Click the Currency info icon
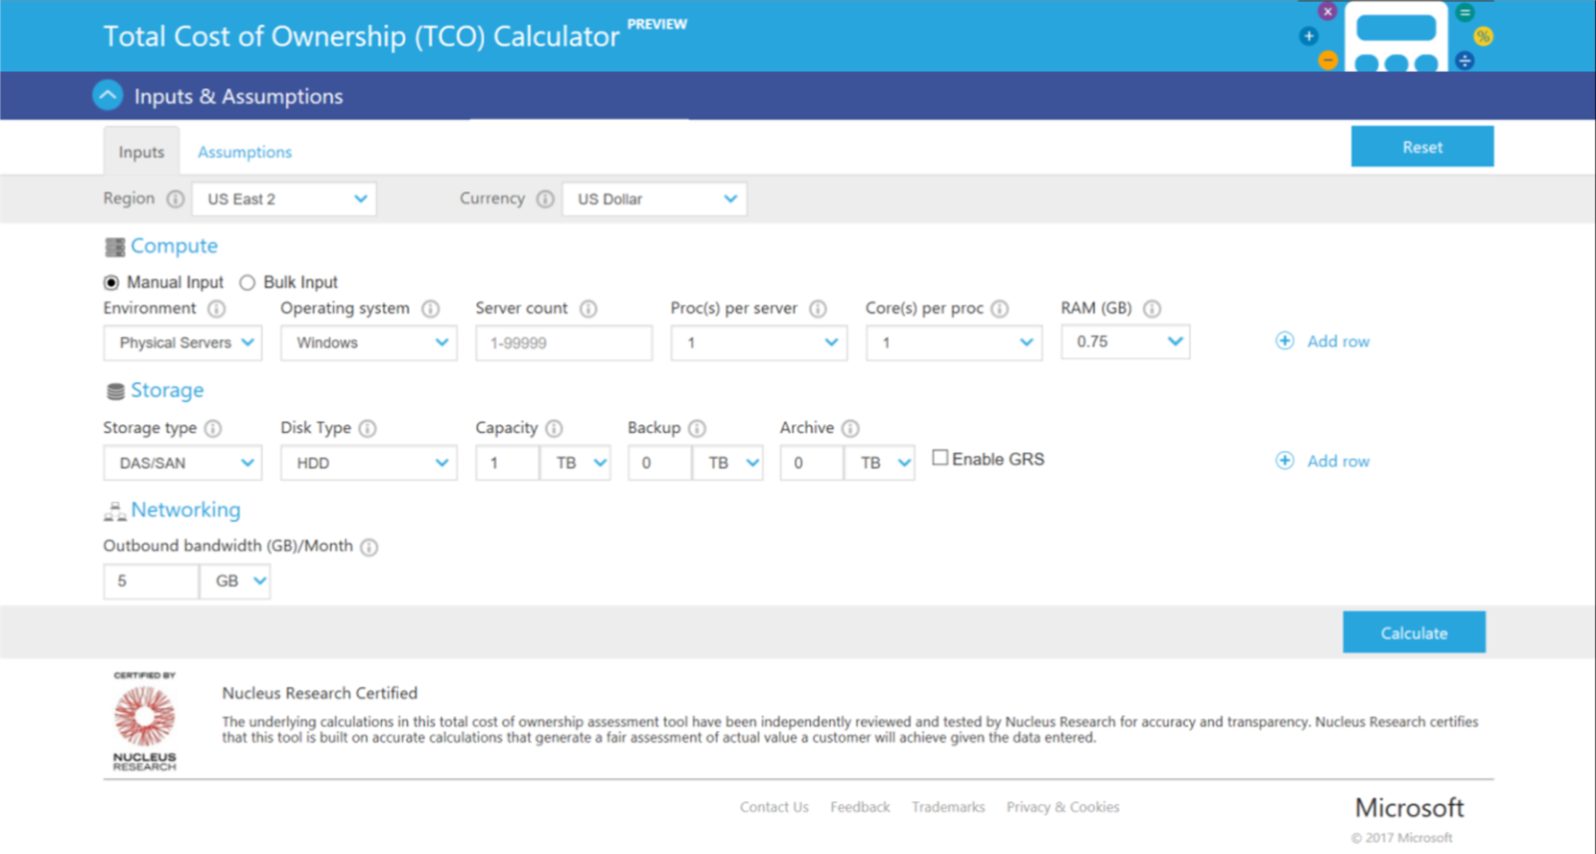 (x=545, y=199)
